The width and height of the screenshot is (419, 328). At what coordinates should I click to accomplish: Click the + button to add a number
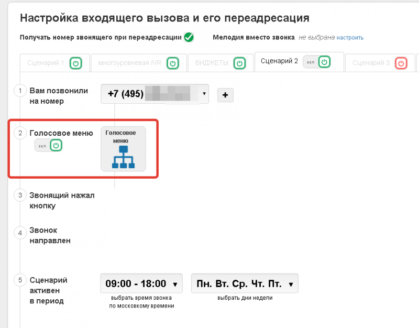pyautogui.click(x=225, y=95)
